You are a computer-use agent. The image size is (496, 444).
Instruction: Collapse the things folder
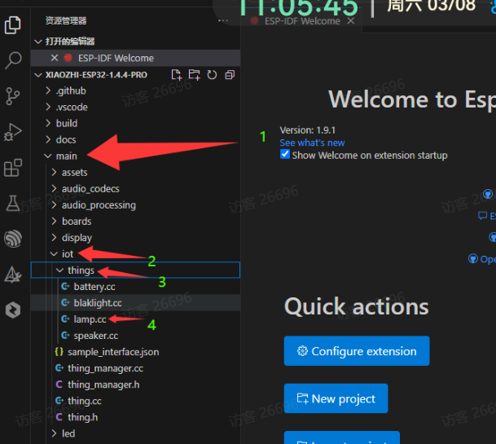(x=59, y=270)
